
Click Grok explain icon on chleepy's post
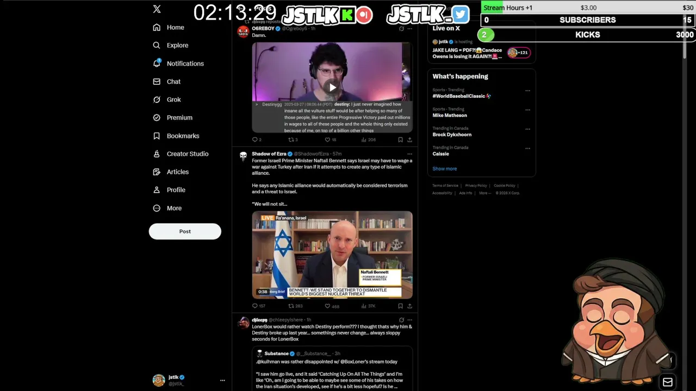(x=401, y=320)
